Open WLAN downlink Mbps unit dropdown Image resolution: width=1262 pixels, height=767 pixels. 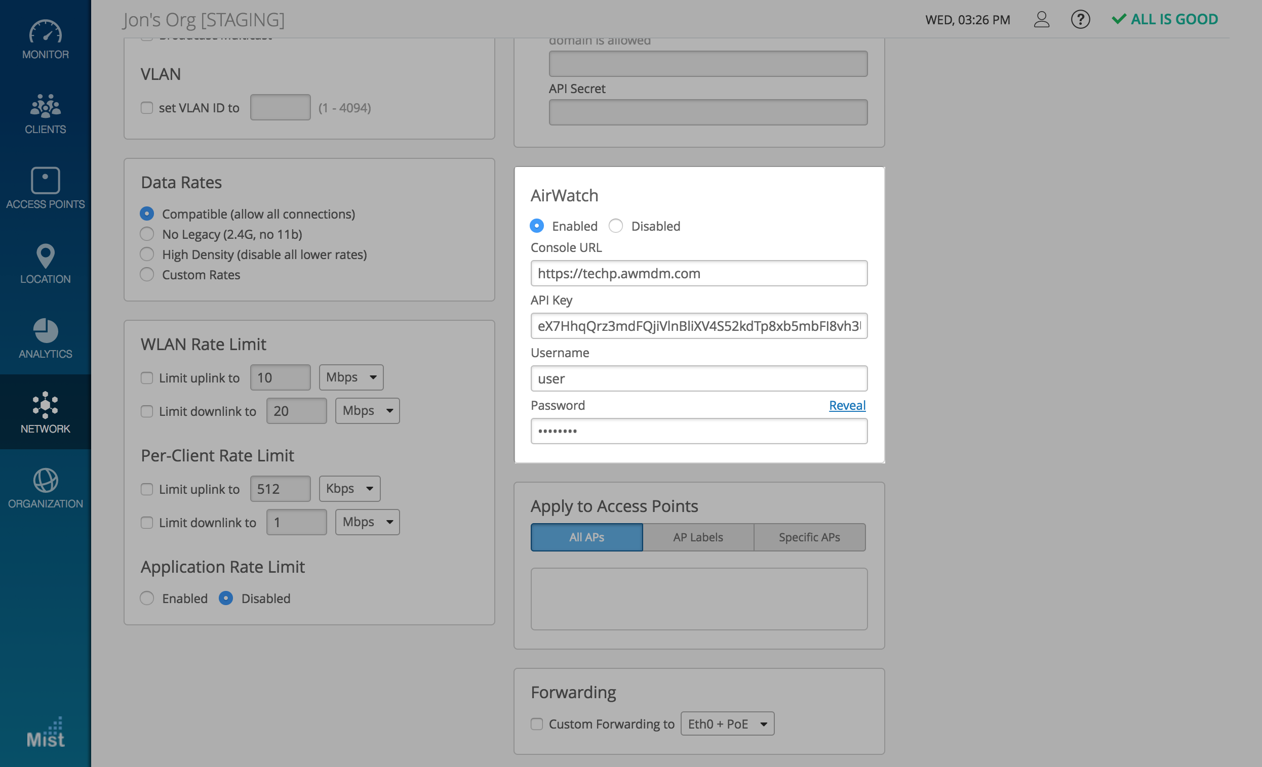pyautogui.click(x=367, y=411)
